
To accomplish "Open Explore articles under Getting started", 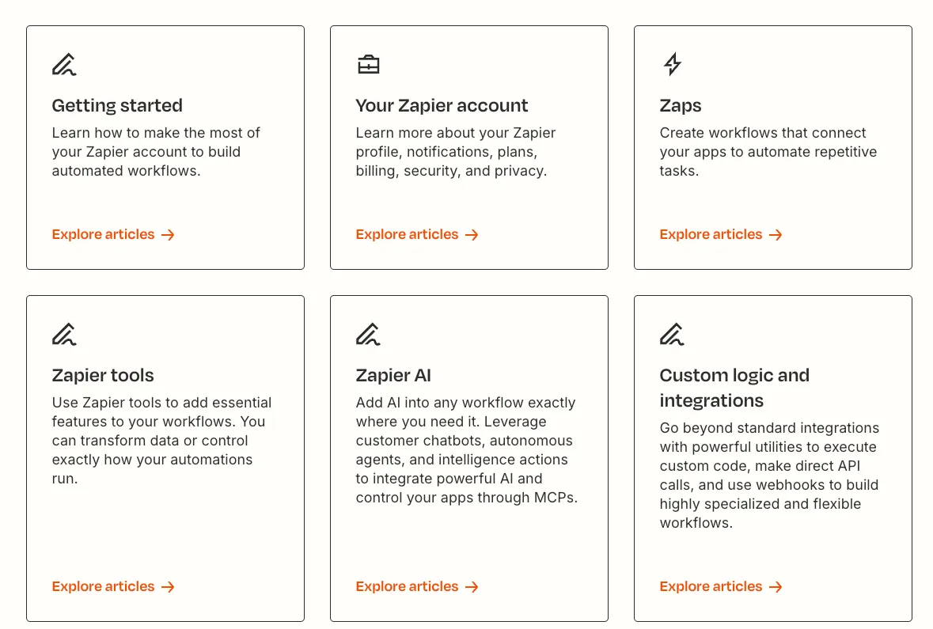I will 104,235.
